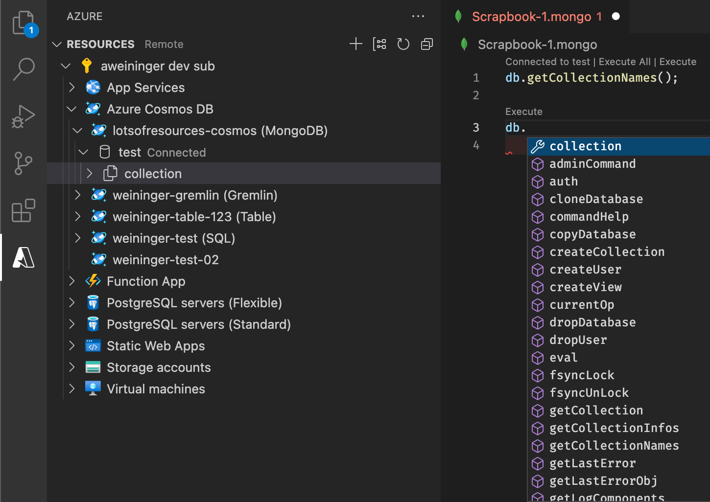Click the Function App lightning icon
The height and width of the screenshot is (502, 710).
click(x=93, y=281)
